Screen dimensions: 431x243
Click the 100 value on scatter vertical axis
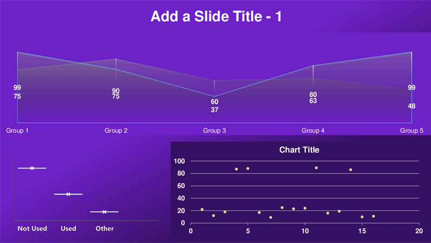coord(179,161)
